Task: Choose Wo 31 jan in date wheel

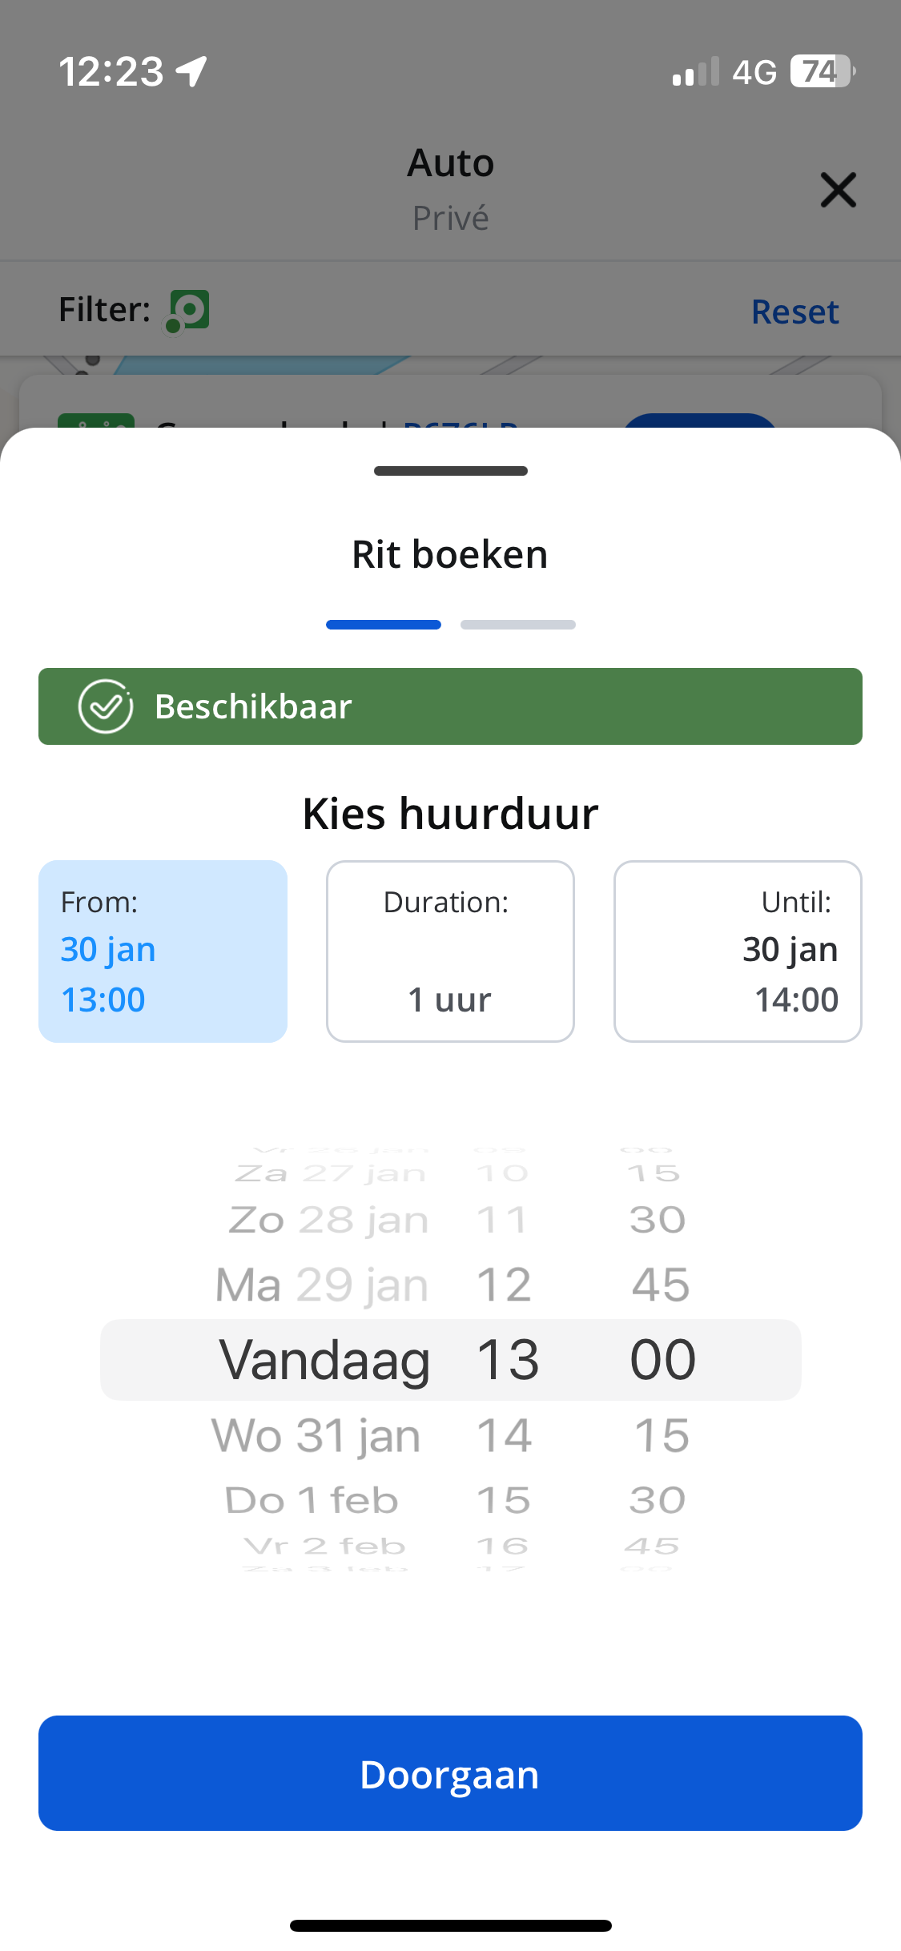Action: click(x=316, y=1435)
